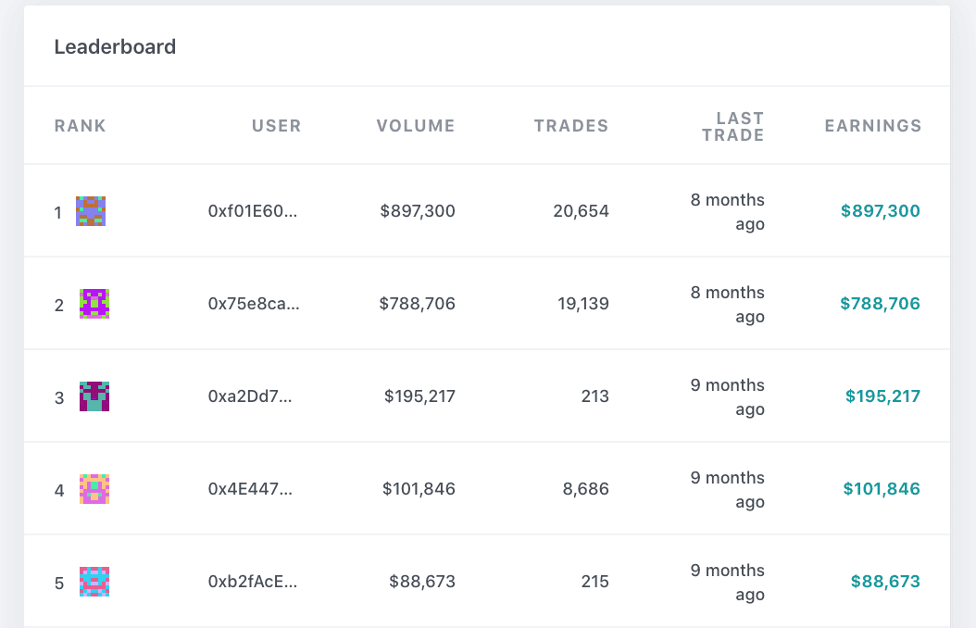Select user 0x4E447... address

tap(250, 489)
